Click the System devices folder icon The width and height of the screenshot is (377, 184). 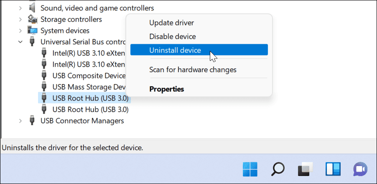[32, 30]
